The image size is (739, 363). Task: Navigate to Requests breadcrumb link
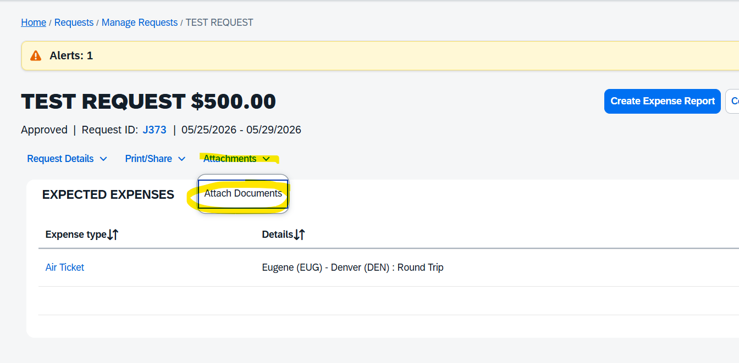[74, 23]
